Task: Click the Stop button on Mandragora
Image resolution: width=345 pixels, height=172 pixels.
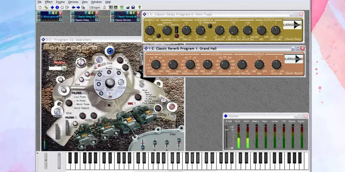Action: 57,58
